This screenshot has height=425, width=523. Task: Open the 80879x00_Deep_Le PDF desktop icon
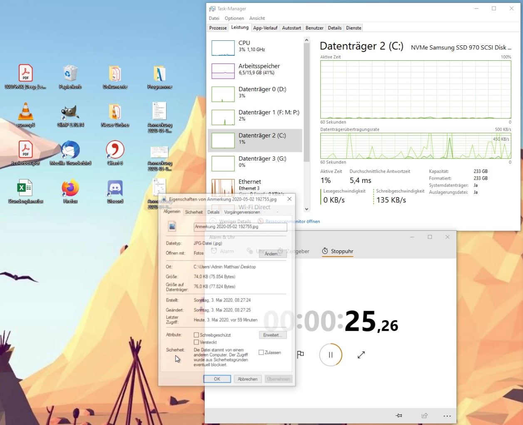25,77
